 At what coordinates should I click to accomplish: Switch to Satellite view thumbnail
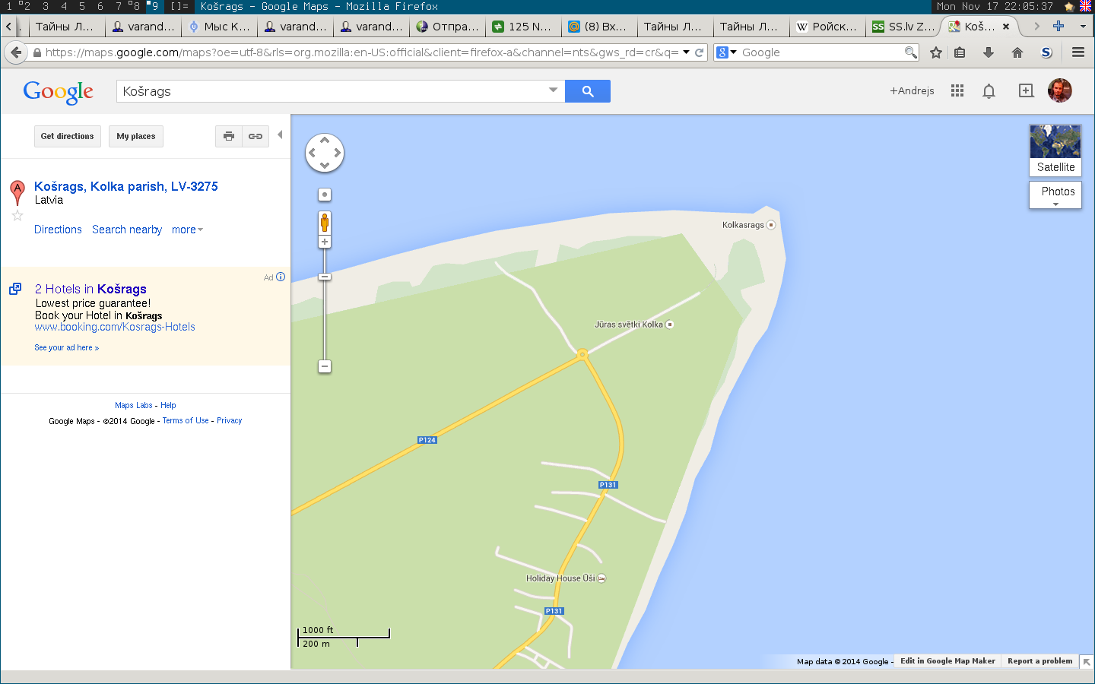1055,150
